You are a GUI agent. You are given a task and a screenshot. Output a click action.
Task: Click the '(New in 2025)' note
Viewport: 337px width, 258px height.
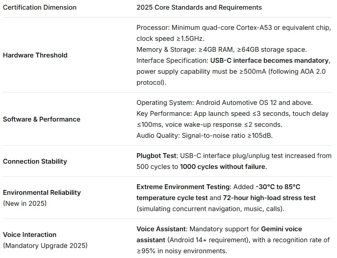point(24,203)
